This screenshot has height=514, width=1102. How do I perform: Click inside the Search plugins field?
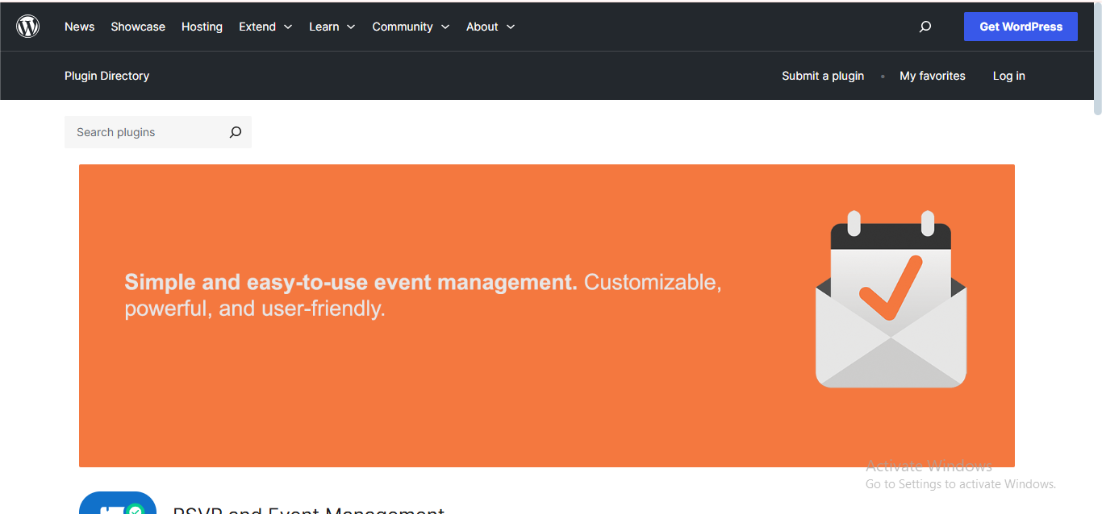137,131
